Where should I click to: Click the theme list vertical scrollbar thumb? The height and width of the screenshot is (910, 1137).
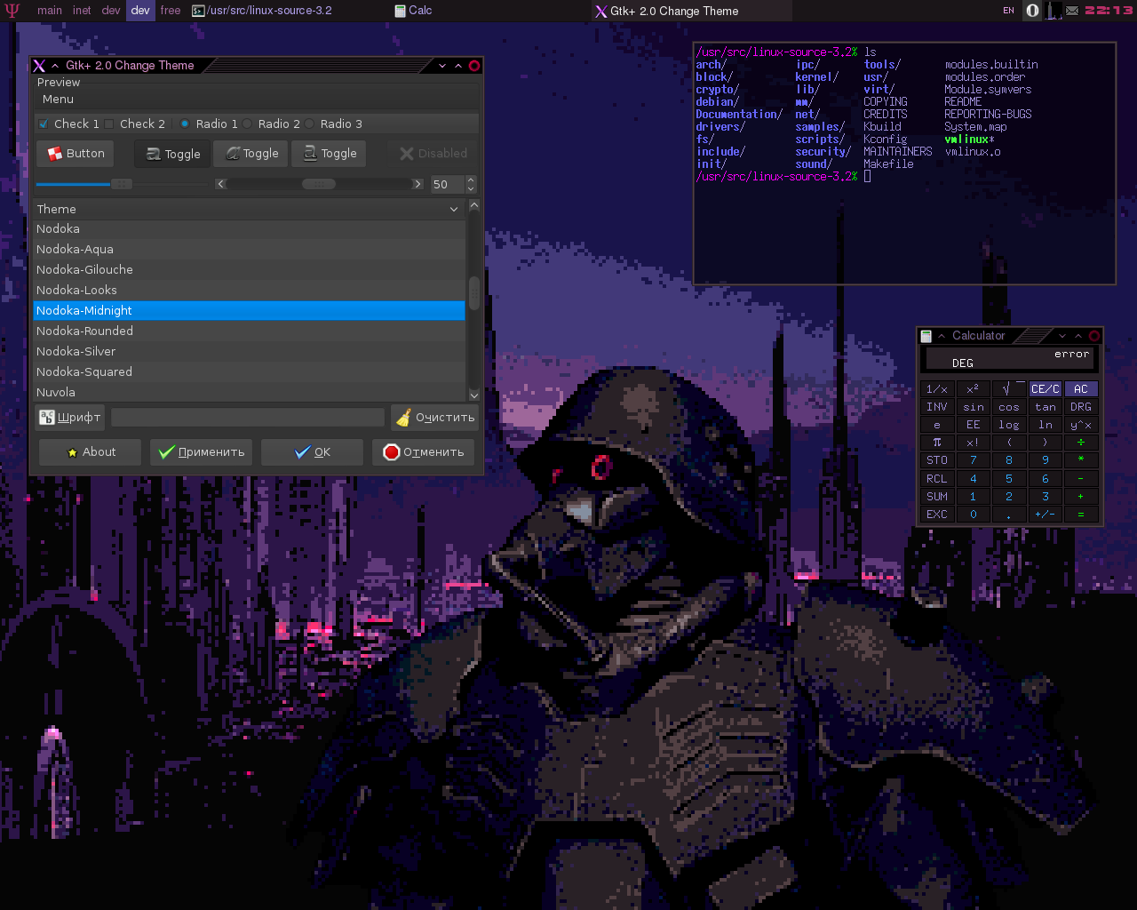474,293
